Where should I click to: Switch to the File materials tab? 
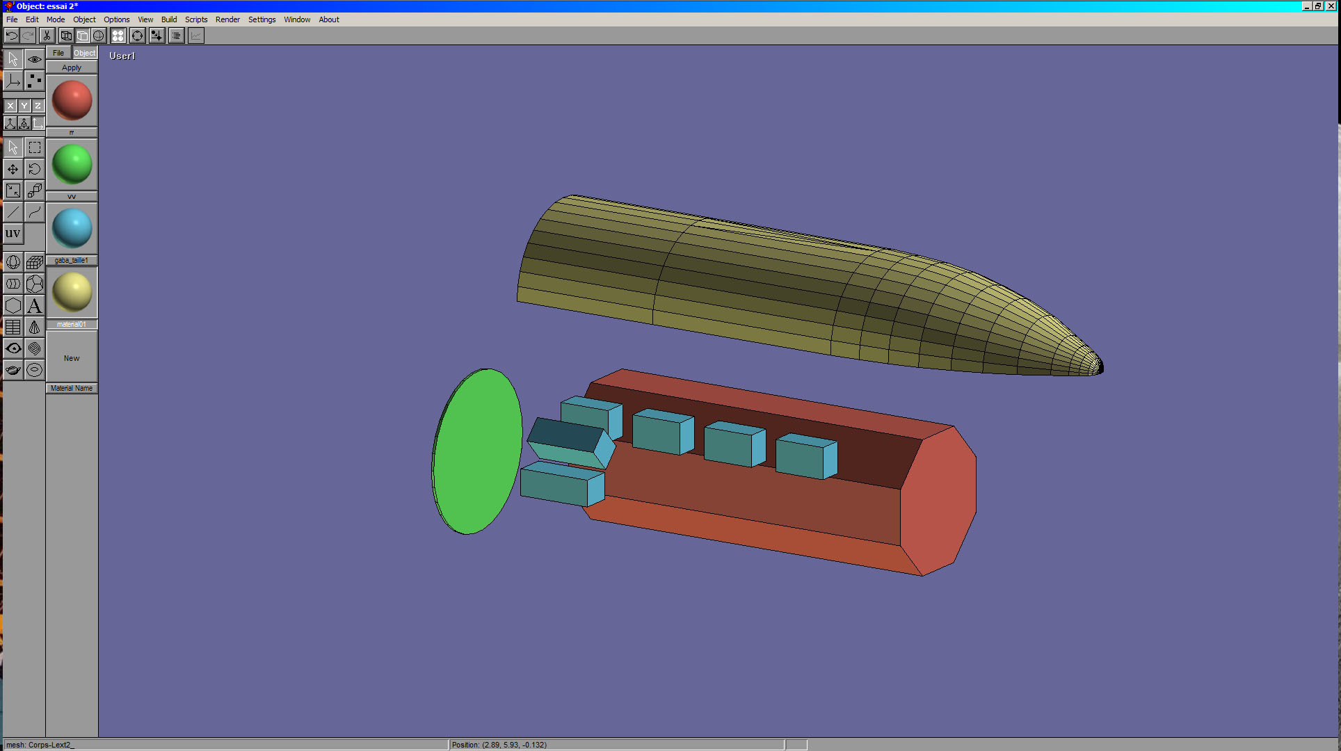[58, 53]
